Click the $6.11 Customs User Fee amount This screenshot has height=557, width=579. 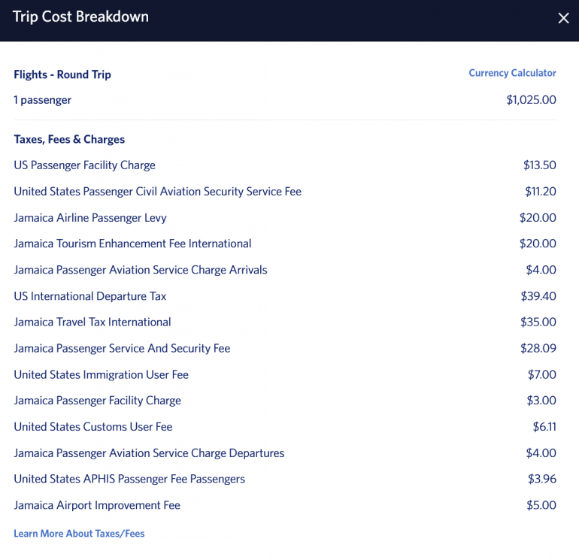(544, 427)
